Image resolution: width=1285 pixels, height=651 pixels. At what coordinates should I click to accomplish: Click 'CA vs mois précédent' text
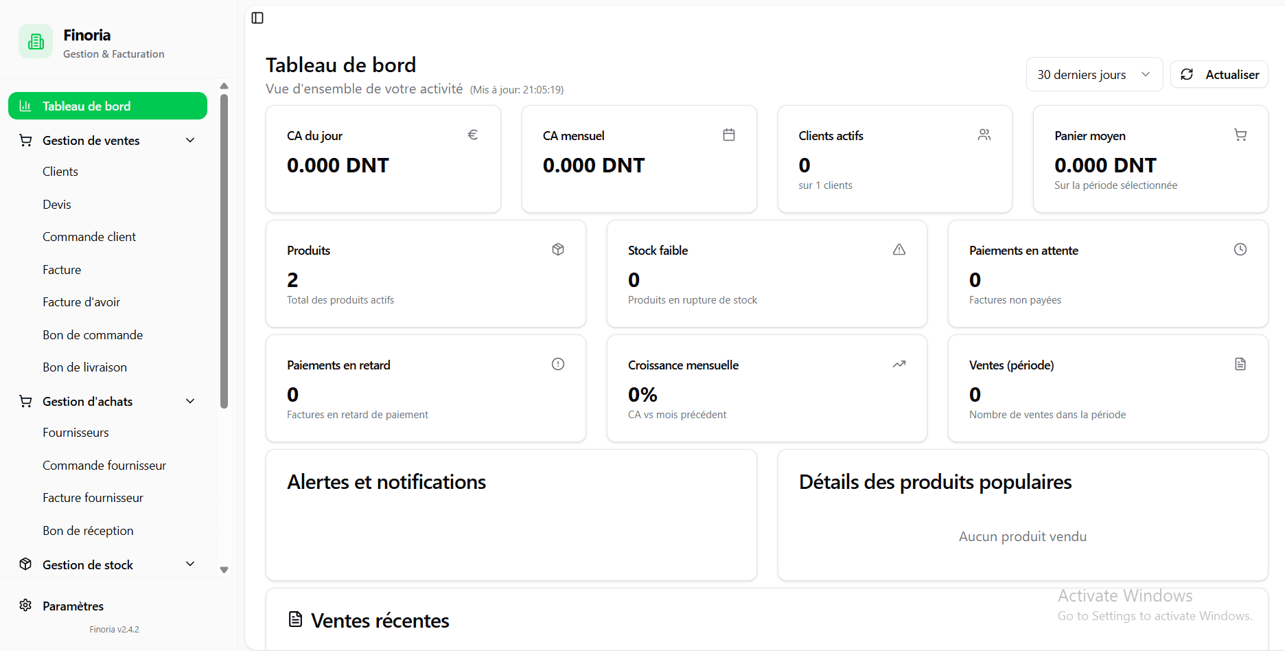(677, 415)
